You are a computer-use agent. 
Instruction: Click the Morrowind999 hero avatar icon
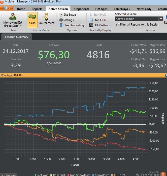click(x=13, y=17)
